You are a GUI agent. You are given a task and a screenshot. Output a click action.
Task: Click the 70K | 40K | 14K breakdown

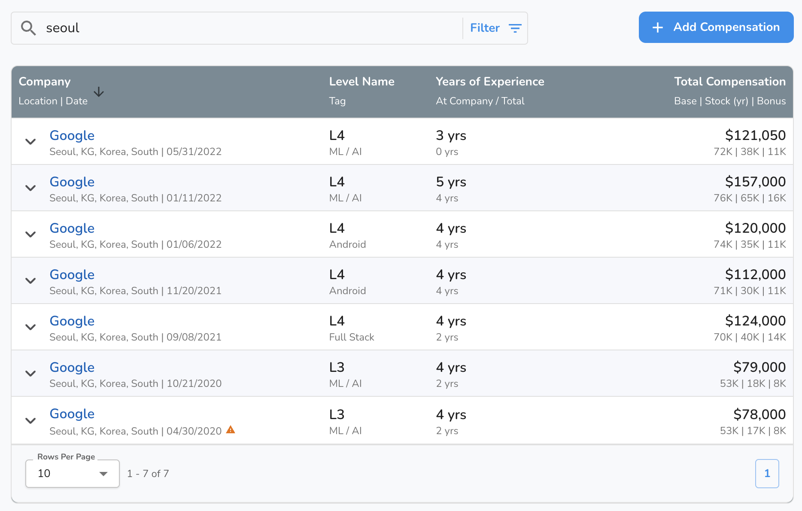pos(750,337)
